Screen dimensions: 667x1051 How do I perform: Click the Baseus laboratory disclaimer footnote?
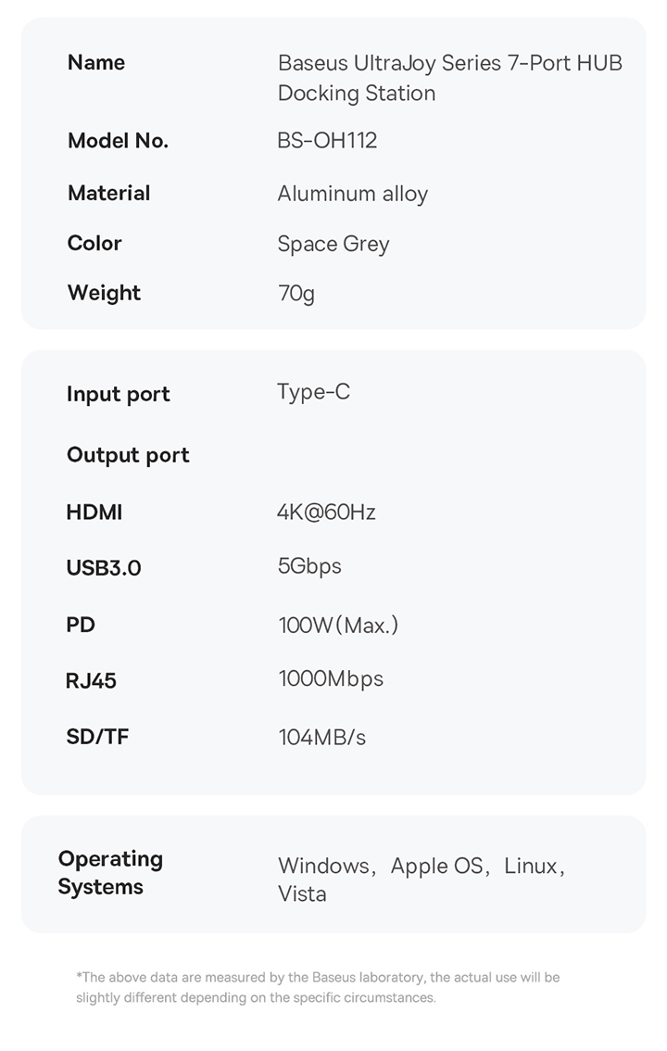click(318, 987)
